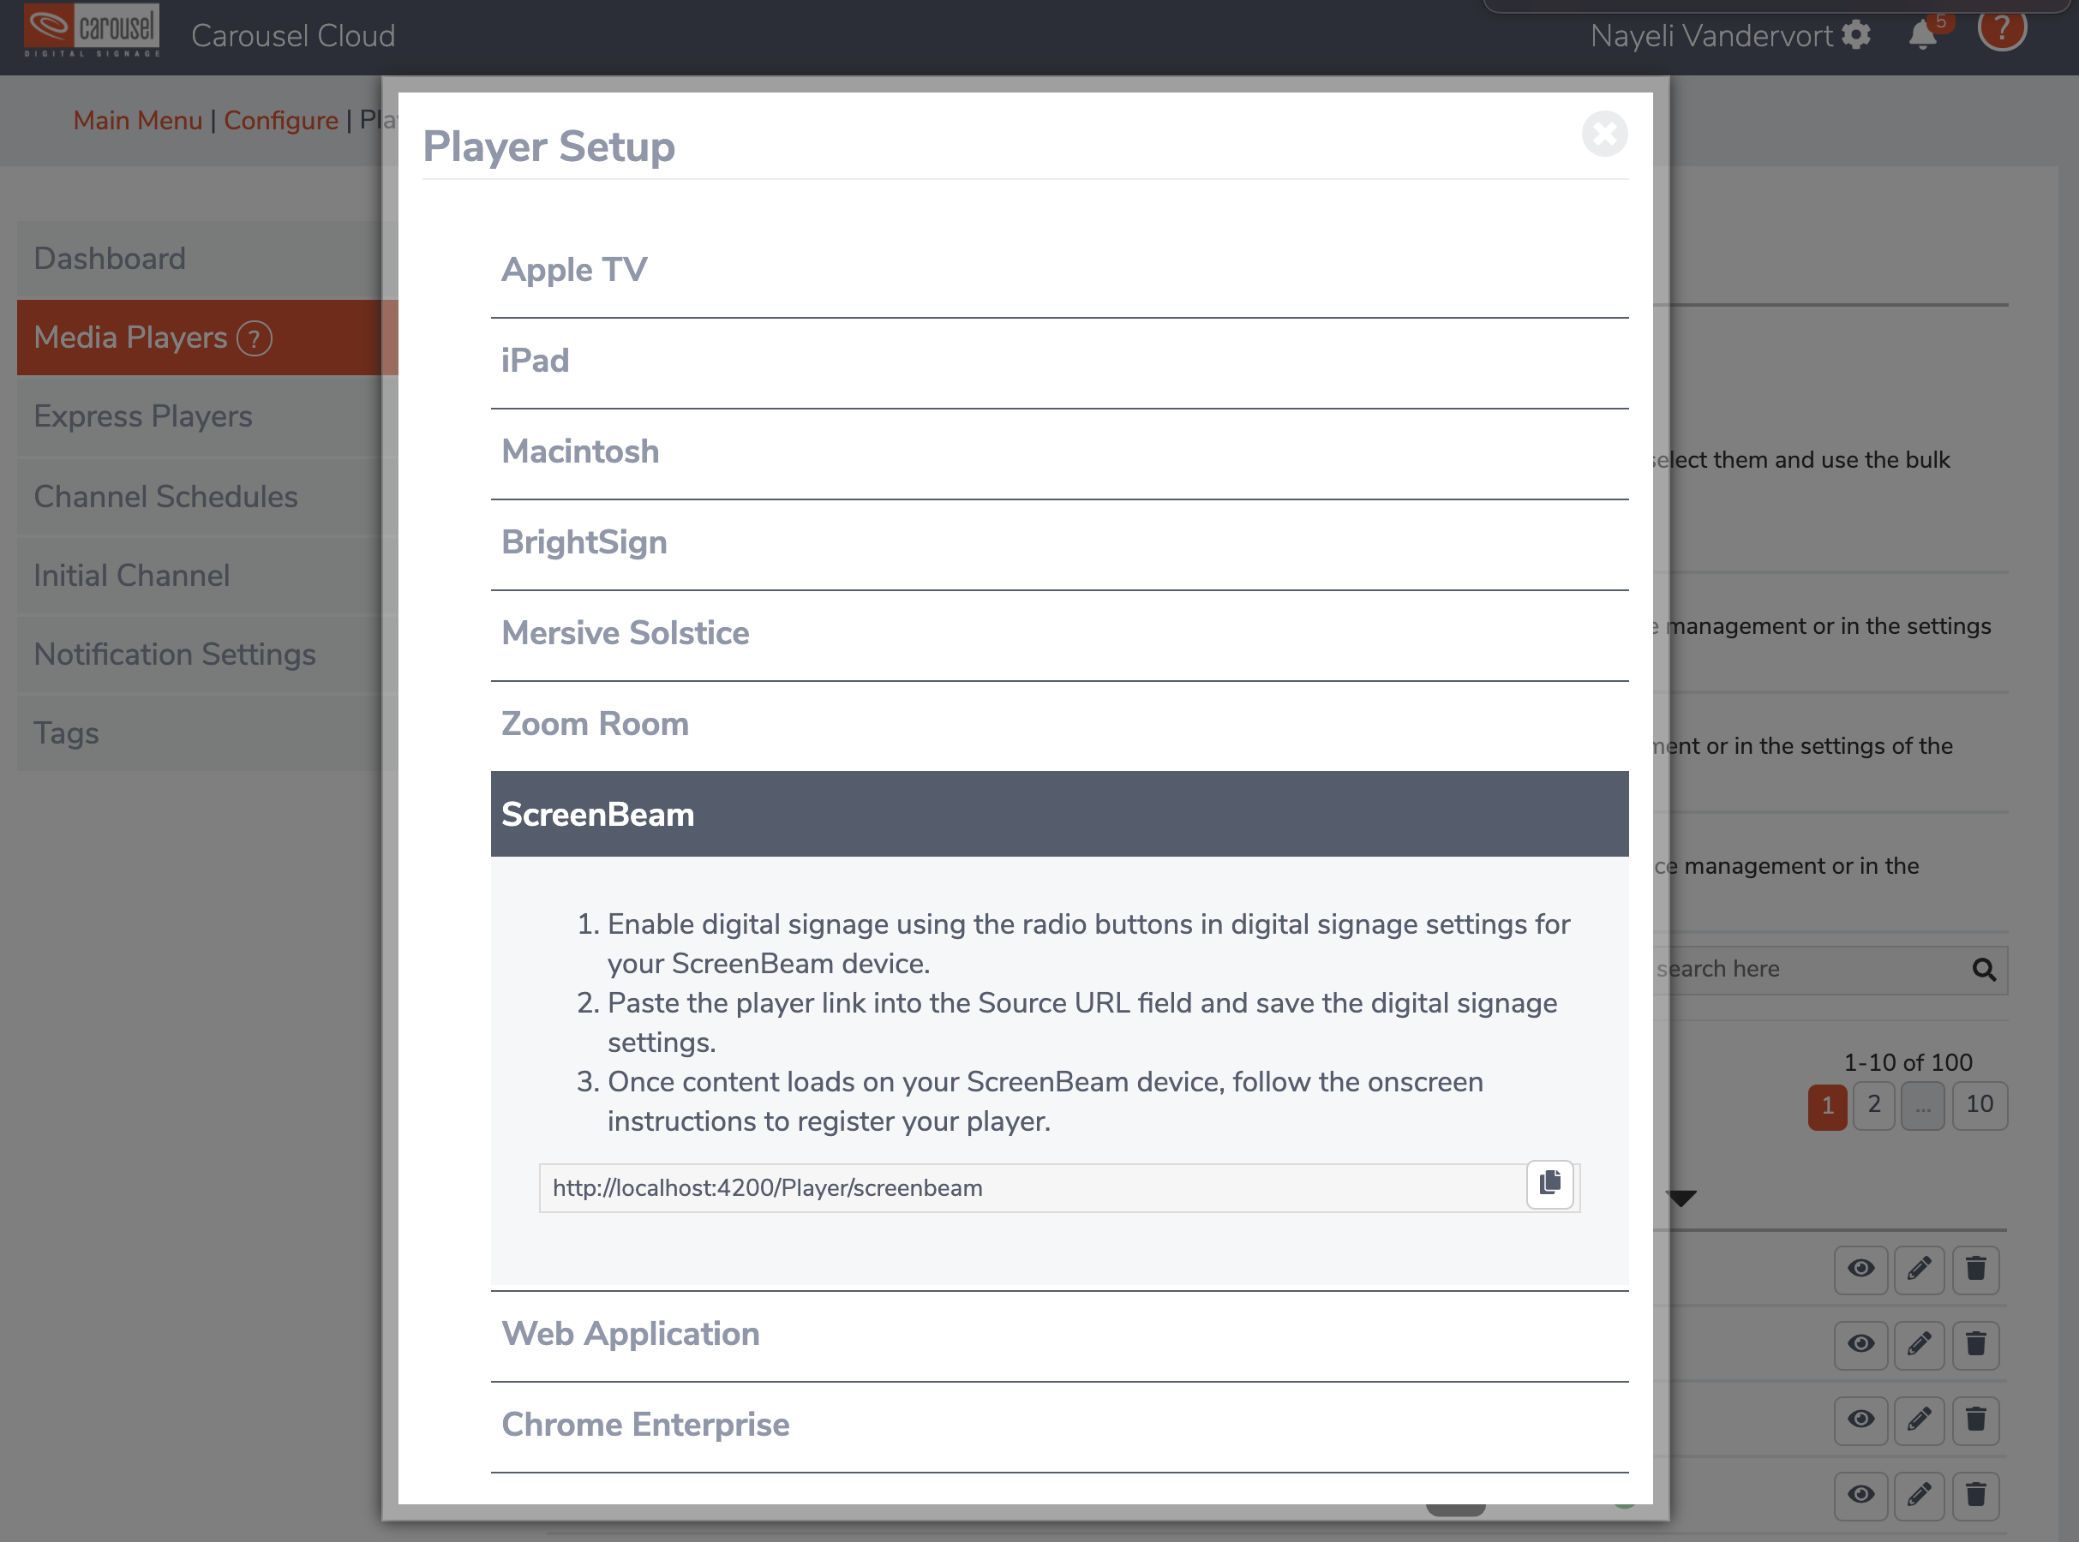This screenshot has width=2079, height=1542.
Task: Click the 1-10 of 100 count
Action: click(x=1908, y=1062)
